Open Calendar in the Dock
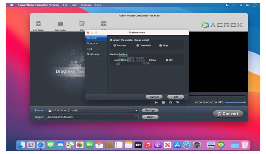 coord(99,145)
